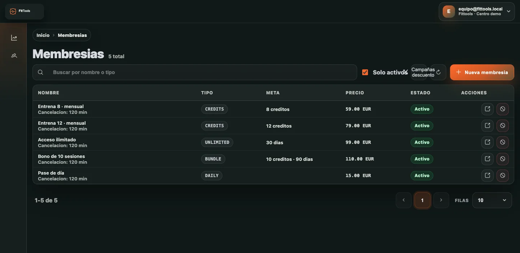This screenshot has height=253, width=520.
Task: Open the analytics chart sidebar icon
Action: [14, 38]
